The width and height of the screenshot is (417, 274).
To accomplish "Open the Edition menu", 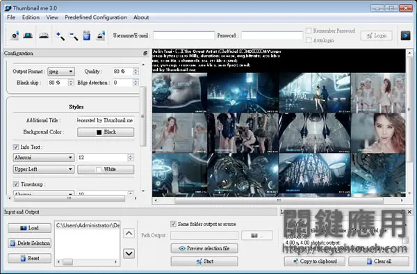I will click(x=31, y=17).
